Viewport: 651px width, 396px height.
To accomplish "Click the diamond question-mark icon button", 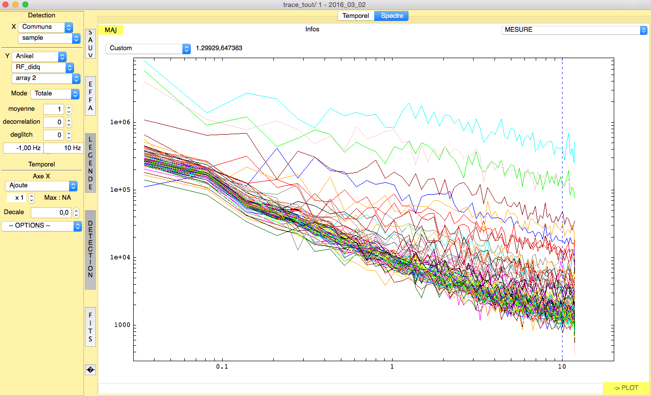I will [x=90, y=370].
